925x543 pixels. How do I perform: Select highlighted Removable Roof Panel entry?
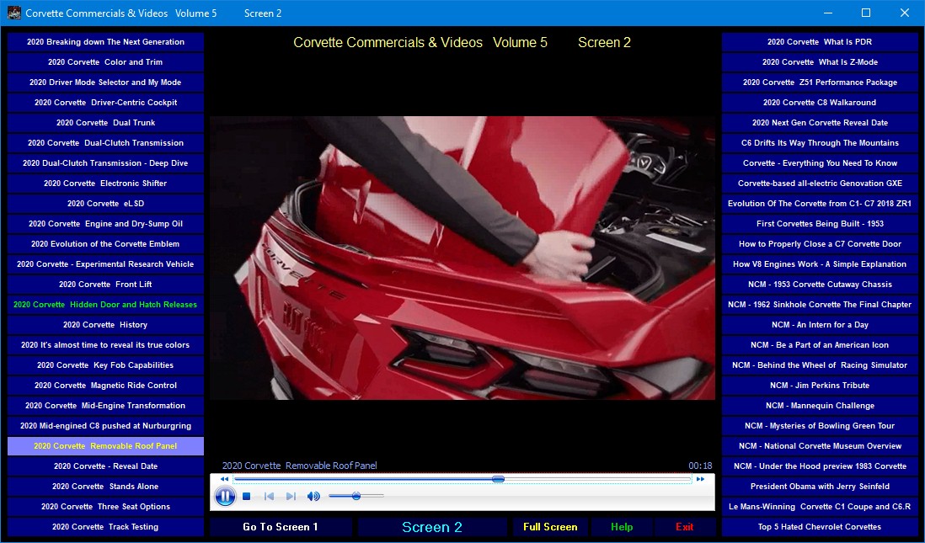(x=105, y=446)
